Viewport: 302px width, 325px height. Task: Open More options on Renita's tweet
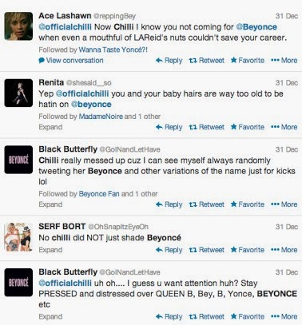(x=284, y=127)
